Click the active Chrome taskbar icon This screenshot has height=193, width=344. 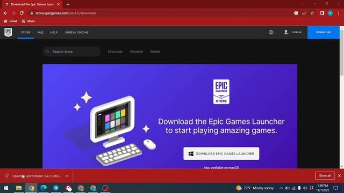click(x=31, y=188)
